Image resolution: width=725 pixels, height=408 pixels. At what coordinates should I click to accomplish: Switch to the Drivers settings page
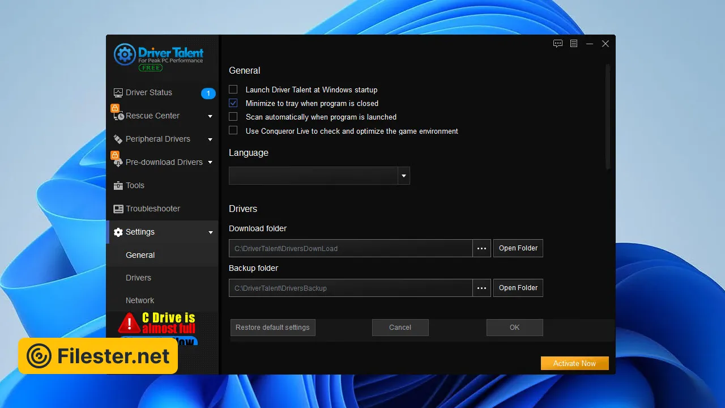pos(138,278)
